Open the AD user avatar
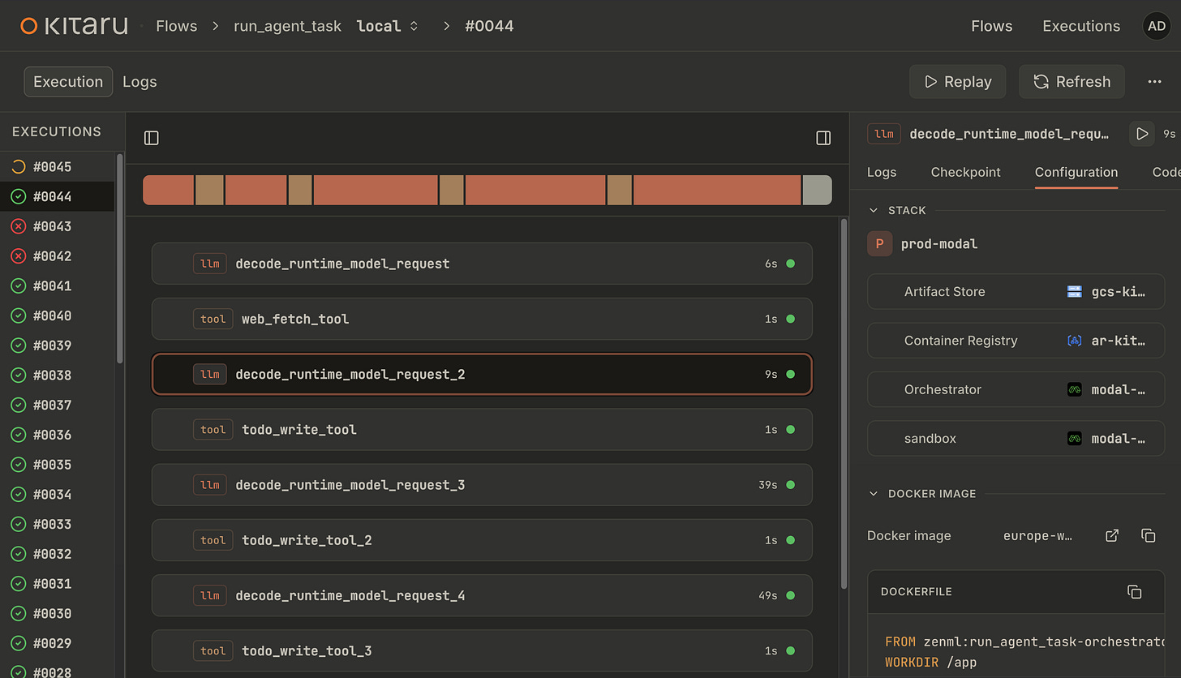This screenshot has height=678, width=1181. pos(1157,26)
